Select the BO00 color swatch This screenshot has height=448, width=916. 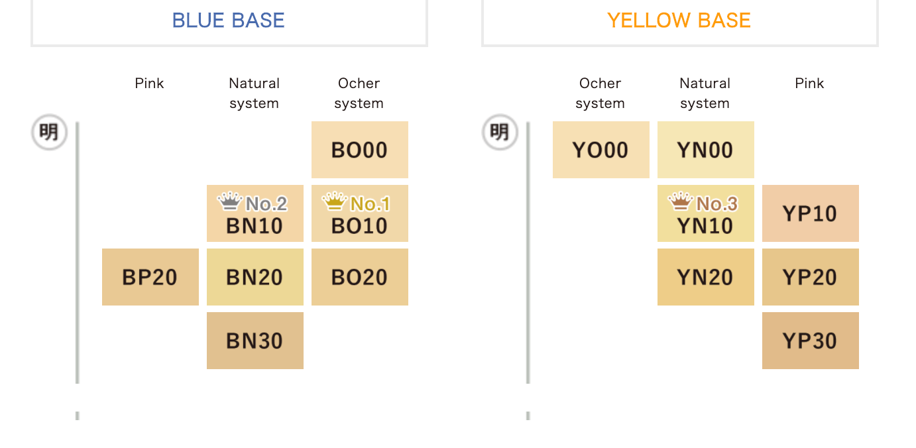pos(359,150)
